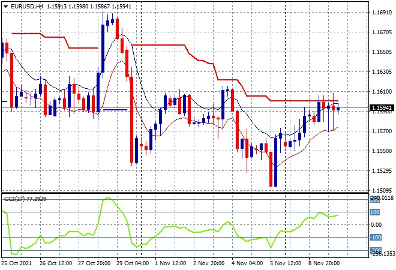
Task: Click the 1.15700 price axis label
Action: 382,131
